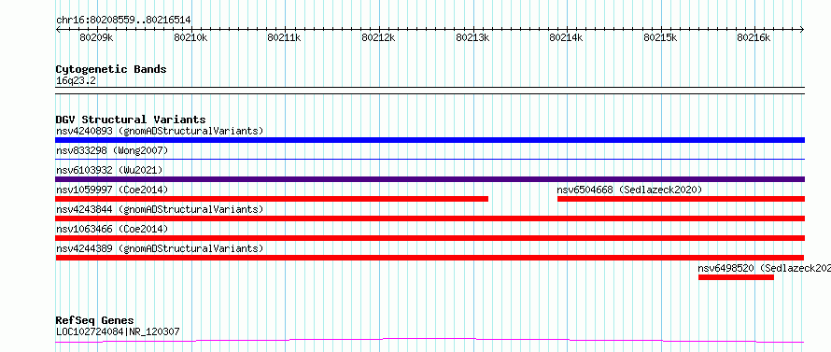Click the red bar for nsv1059997
This screenshot has width=831, height=352.
pyautogui.click(x=272, y=199)
